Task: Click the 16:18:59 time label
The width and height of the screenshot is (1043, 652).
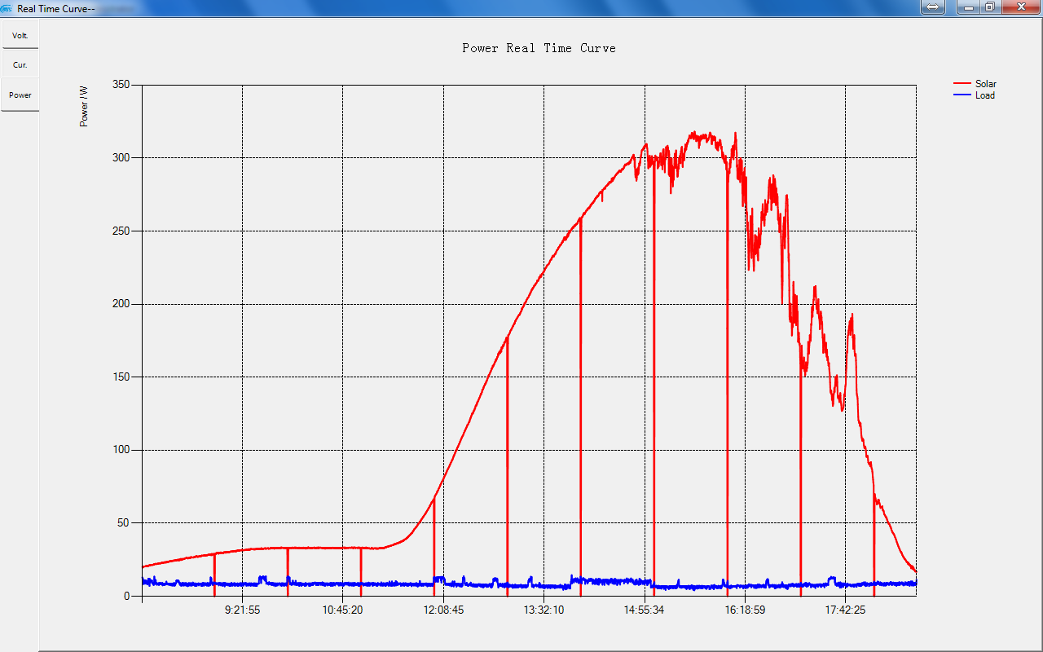Action: tap(745, 610)
